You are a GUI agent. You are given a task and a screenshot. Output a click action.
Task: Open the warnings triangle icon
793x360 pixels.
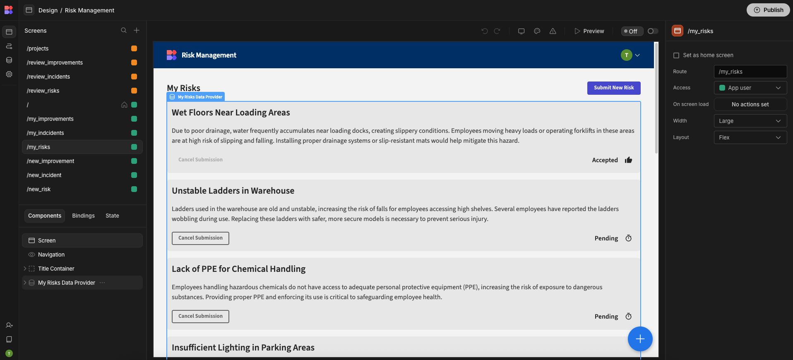(x=553, y=31)
